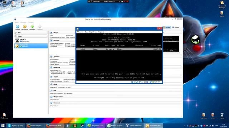The image size is (229, 128).
Task: Click the USB section header
Action: click(55, 91)
